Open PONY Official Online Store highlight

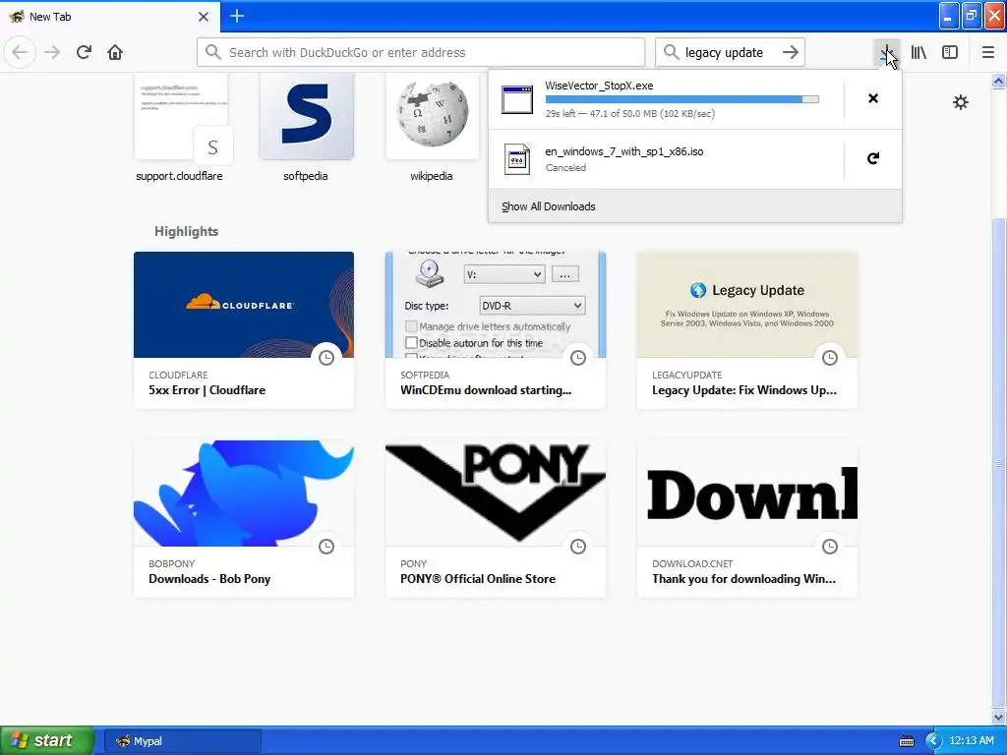tap(496, 519)
